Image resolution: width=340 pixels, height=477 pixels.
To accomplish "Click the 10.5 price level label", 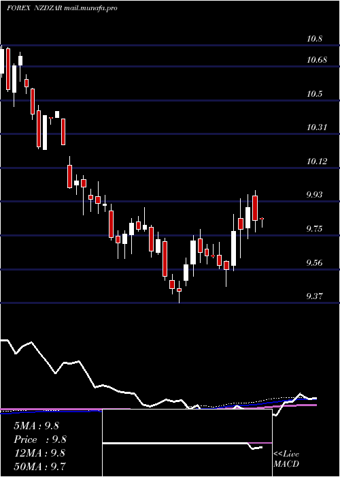I will coord(314,94).
